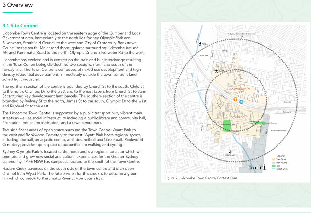Click the 'Railway St' map label
The image size is (311, 215).
287,112
